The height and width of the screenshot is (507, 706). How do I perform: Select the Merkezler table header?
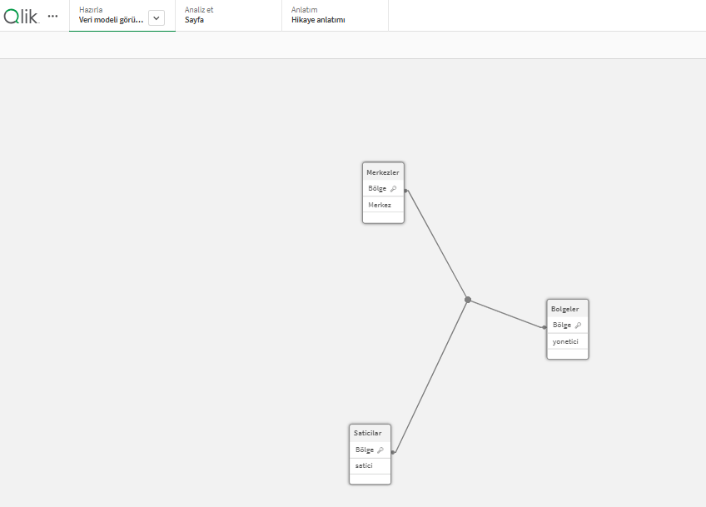(382, 172)
